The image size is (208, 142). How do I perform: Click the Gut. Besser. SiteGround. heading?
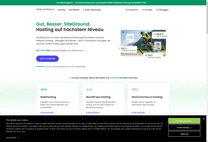coord(63,24)
